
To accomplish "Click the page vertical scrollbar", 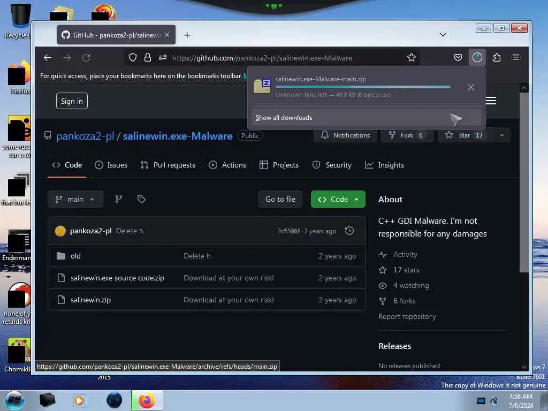I will [523, 182].
